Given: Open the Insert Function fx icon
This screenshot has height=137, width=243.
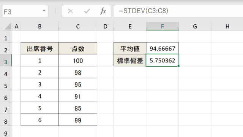Looking at the screenshot, I should click(x=103, y=11).
